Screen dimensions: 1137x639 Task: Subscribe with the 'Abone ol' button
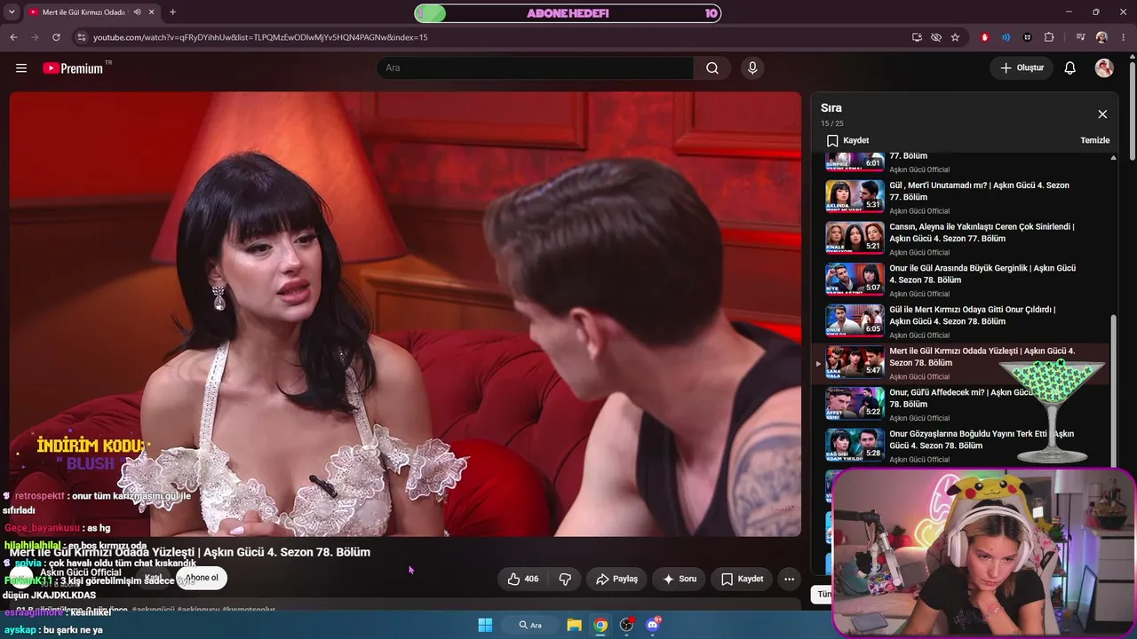202,578
